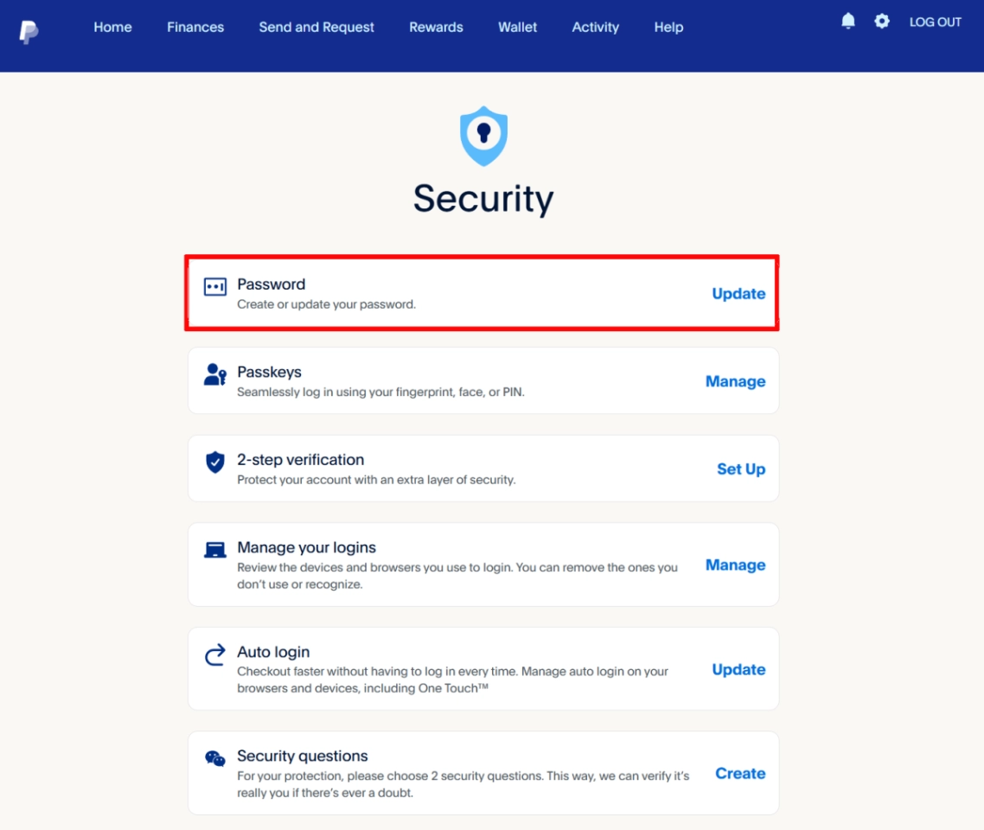The height and width of the screenshot is (830, 984).
Task: Go to the Wallet page
Action: (517, 27)
